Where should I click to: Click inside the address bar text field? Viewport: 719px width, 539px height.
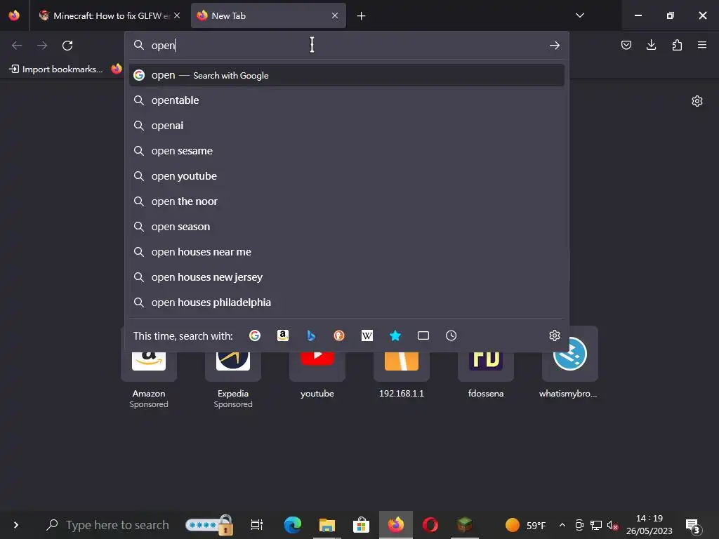347,46
